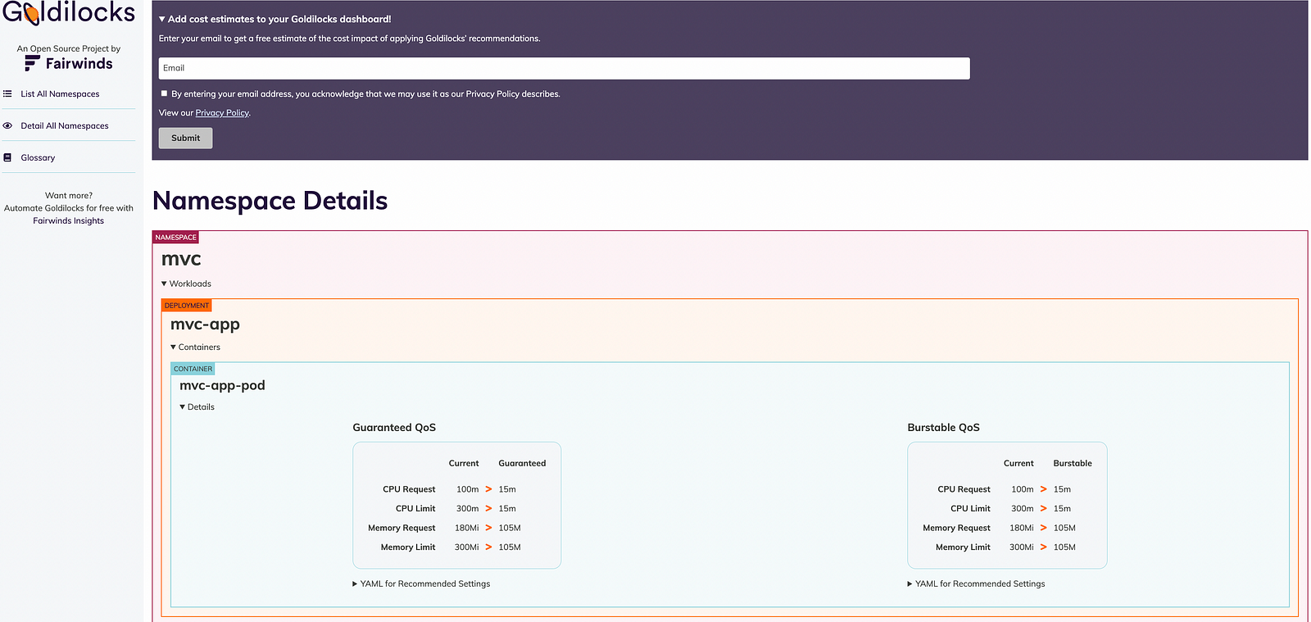Click the orange arrow on Burstable CPU Limit row
1311x622 pixels.
[1043, 509]
